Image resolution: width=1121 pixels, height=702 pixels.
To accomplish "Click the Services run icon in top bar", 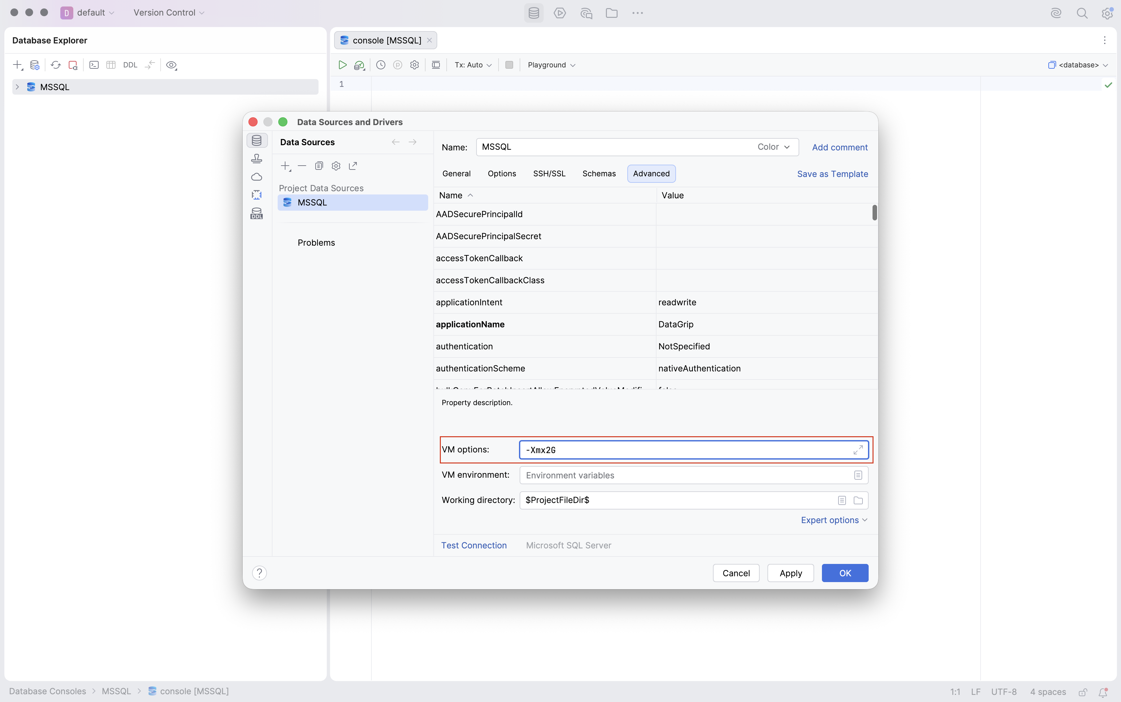I will 560,13.
